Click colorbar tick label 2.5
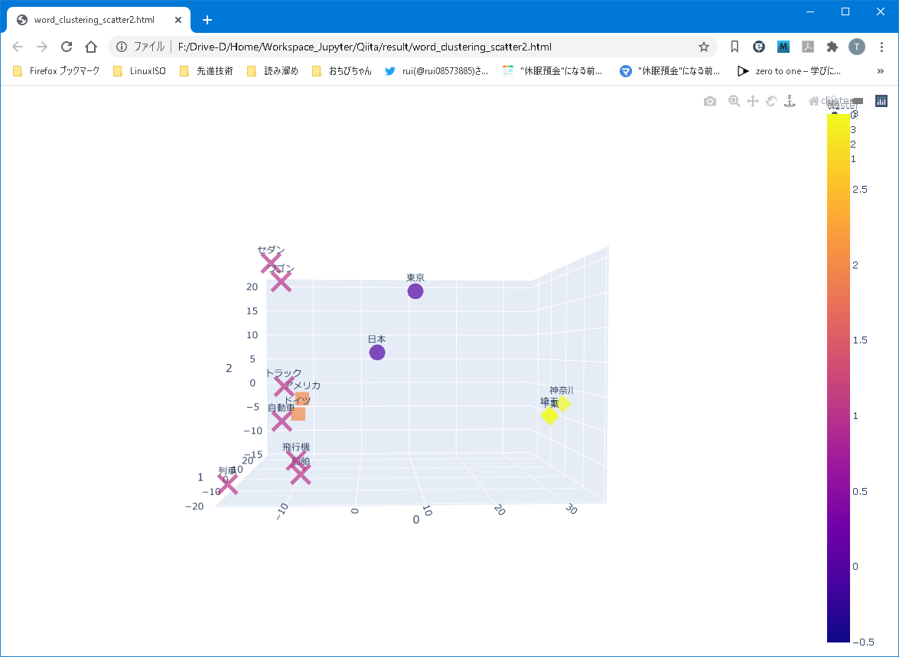 pos(859,190)
